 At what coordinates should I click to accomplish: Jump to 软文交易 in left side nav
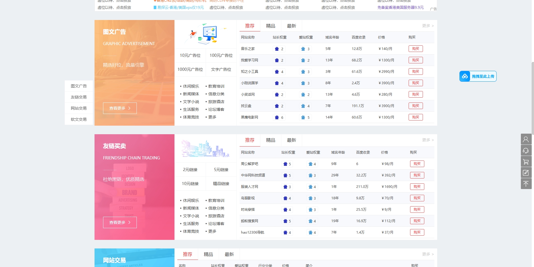coord(79,119)
